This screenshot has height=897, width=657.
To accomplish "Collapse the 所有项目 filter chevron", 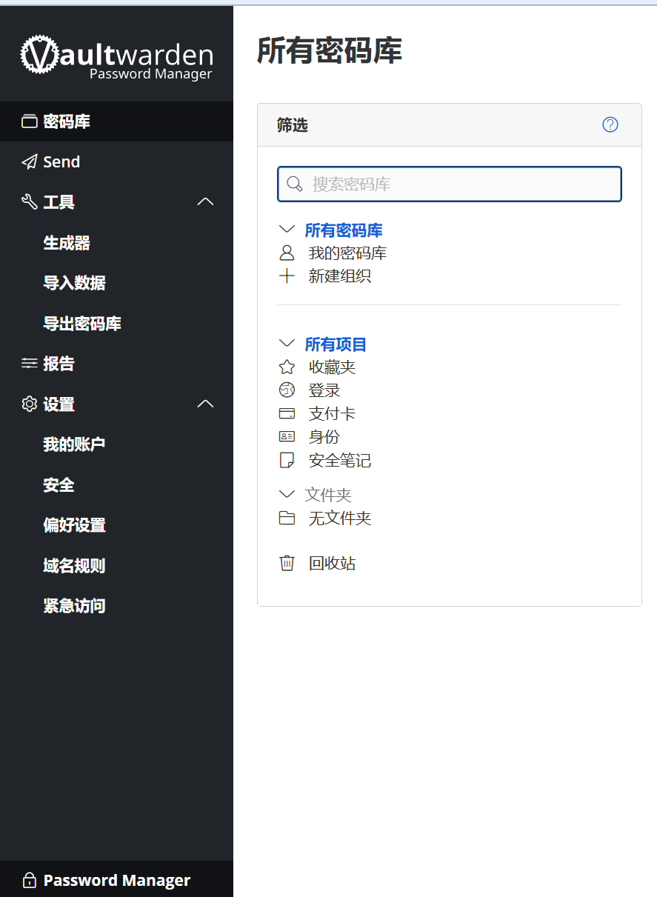I will 287,344.
